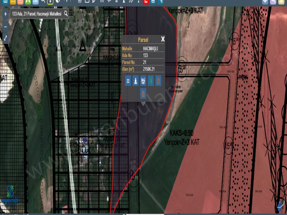Click the green door icon in Parsel popup
This screenshot has width=287, height=215.
151,80
